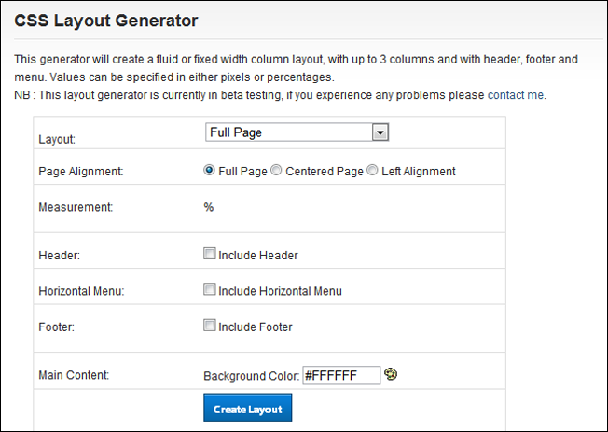
Task: Check the Include Footer checkbox
Action: (210, 325)
